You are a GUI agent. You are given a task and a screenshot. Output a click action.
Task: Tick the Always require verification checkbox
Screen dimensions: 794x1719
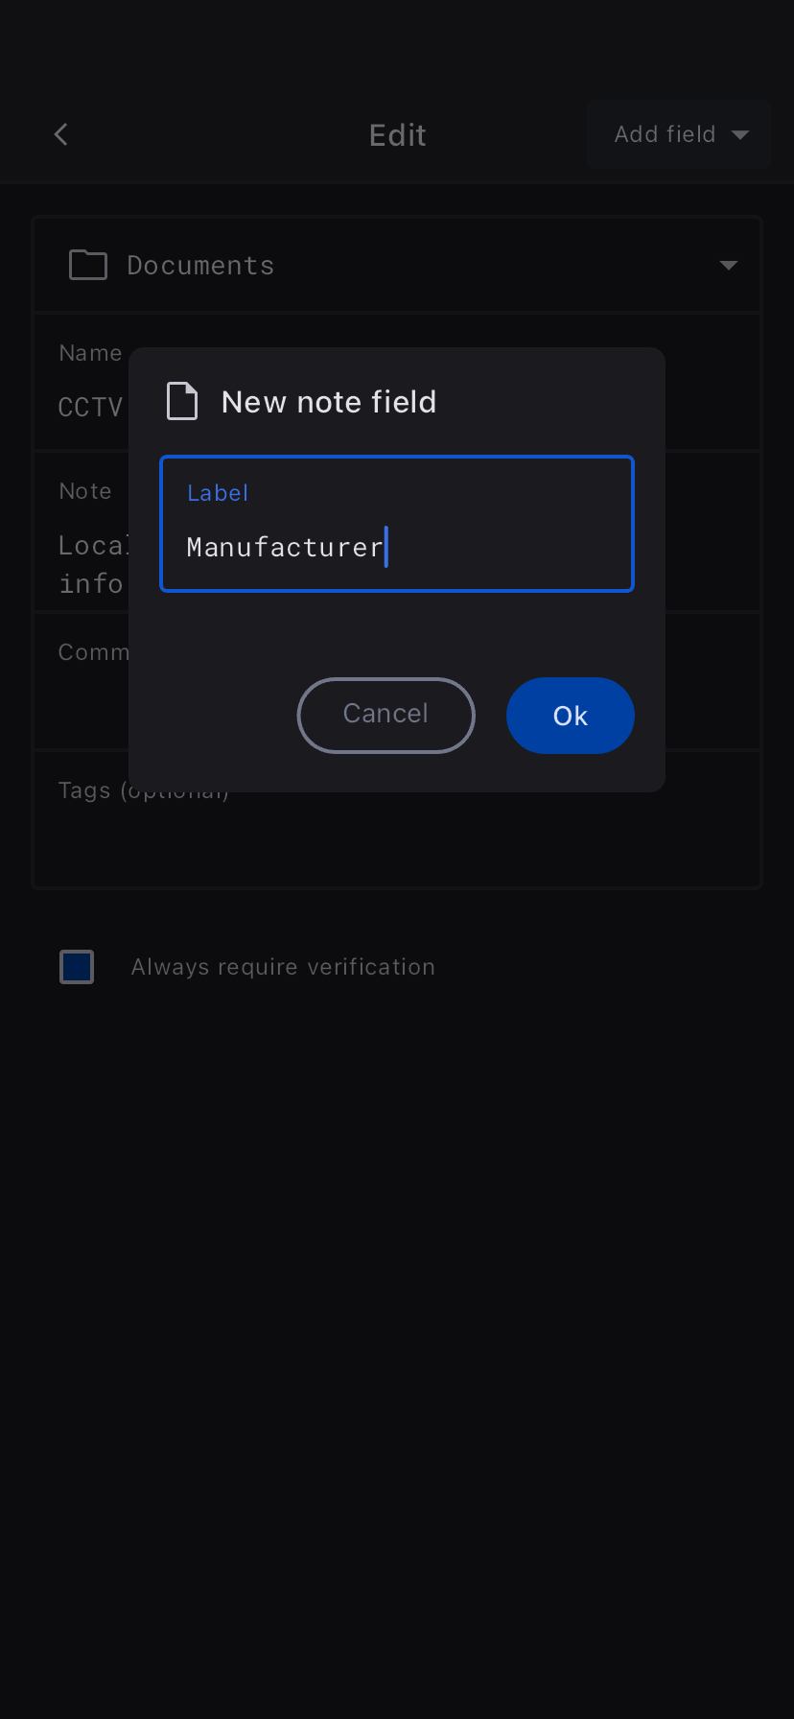pos(77,967)
